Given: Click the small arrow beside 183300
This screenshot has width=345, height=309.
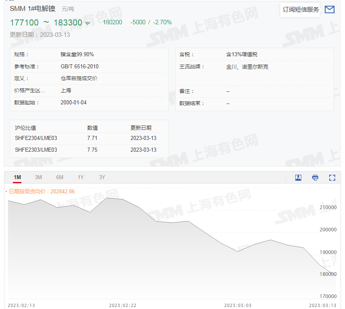Looking at the screenshot, I should click(x=88, y=23).
